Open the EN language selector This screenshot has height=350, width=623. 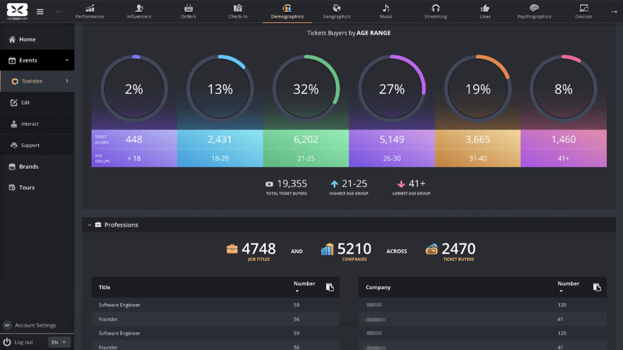(59, 342)
